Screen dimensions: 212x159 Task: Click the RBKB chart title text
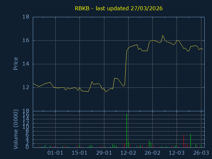pos(119,8)
